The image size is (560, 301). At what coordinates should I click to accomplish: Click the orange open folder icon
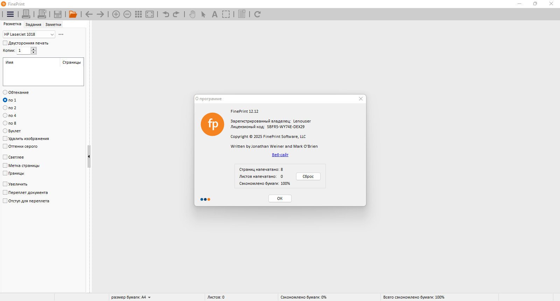tap(73, 14)
